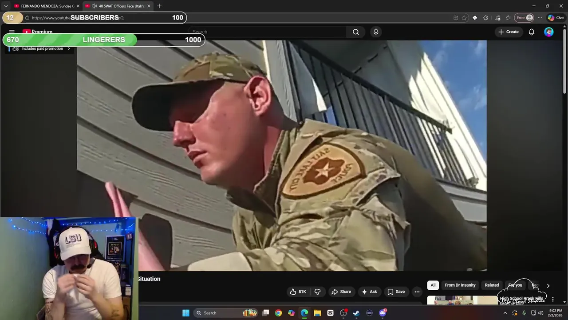Open the Windows Start menu
The image size is (568, 320).
(x=186, y=313)
